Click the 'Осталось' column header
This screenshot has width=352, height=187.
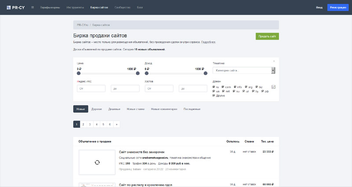click(233, 141)
